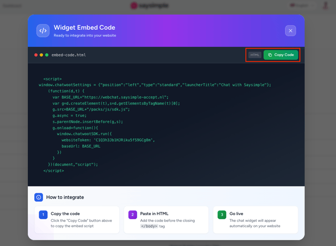Click the opening <script> tag
The image size is (336, 246).
point(53,79)
